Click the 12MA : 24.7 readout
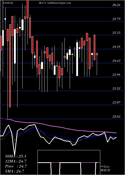 (x=15, y=161)
